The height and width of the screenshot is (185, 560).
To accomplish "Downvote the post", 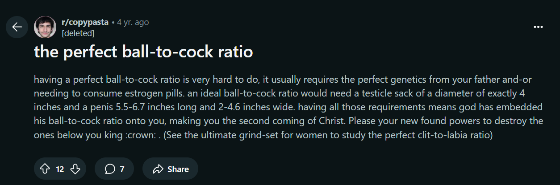I will (75, 169).
